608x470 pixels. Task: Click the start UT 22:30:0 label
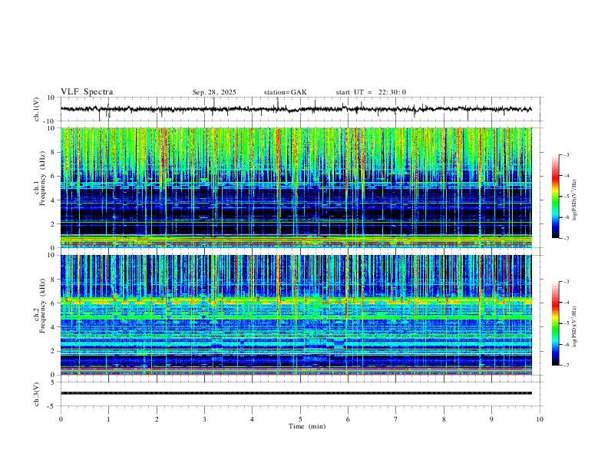point(371,92)
